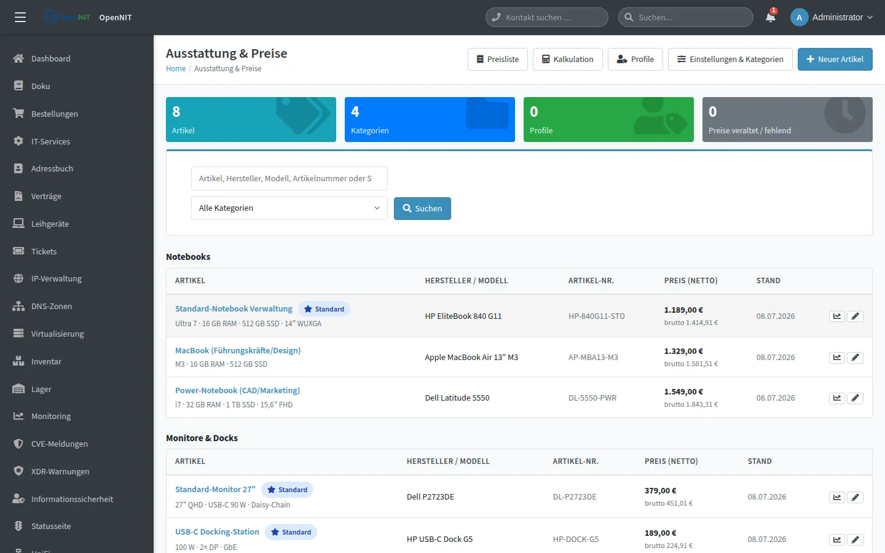Open the USB-C Docking-Station link
Screen dimensions: 885x553
(217, 531)
